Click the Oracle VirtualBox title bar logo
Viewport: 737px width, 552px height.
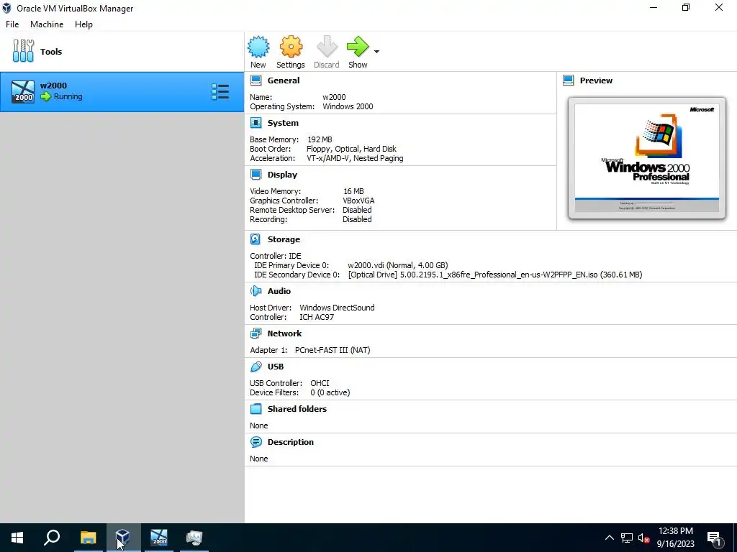point(6,8)
